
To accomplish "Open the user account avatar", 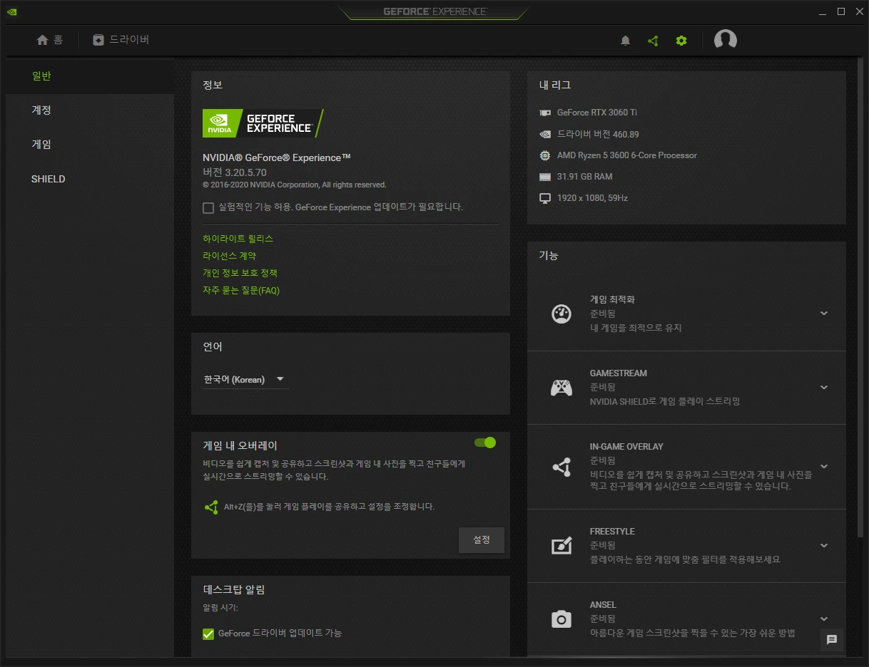I will (726, 40).
